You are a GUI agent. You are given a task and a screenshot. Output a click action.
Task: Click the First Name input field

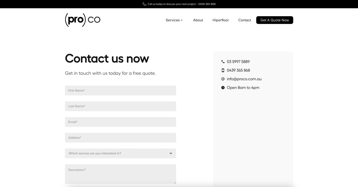(x=121, y=91)
